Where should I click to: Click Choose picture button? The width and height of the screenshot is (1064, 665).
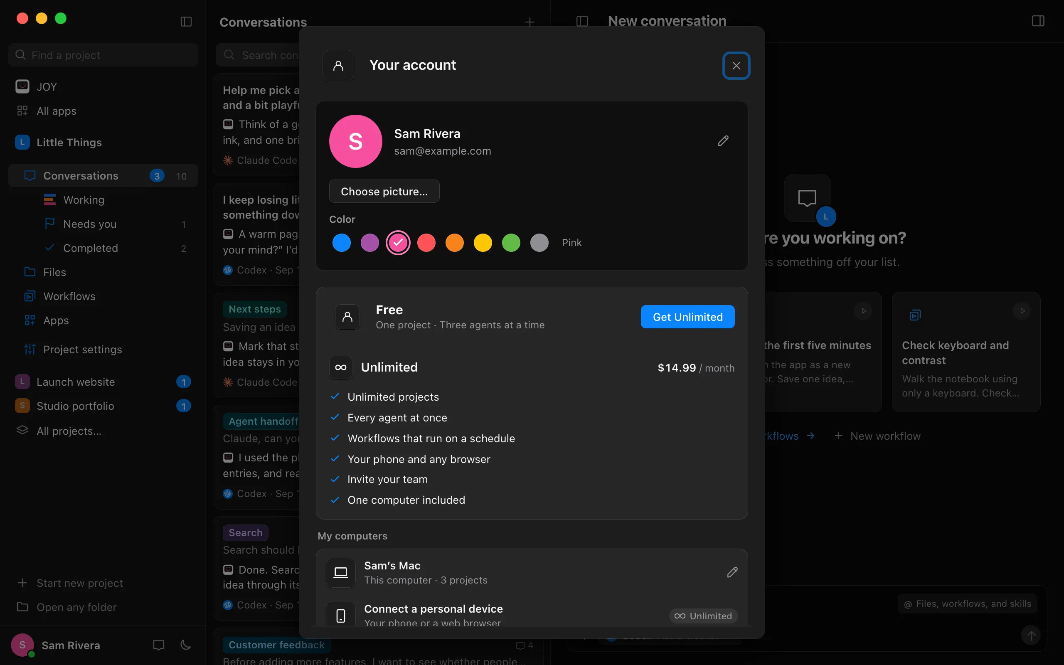click(384, 191)
